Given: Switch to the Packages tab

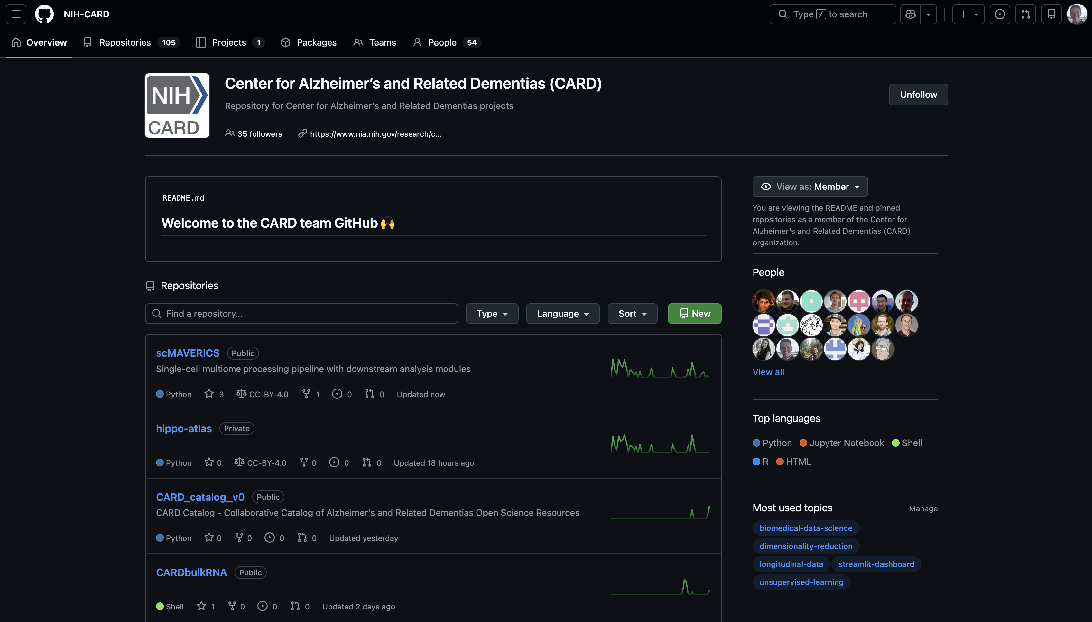Looking at the screenshot, I should point(309,42).
